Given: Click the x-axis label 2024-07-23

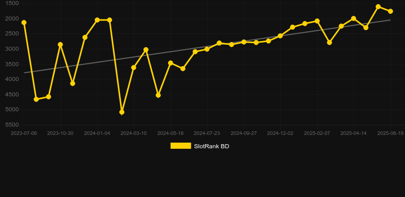Looking at the screenshot, I should 207,133.
